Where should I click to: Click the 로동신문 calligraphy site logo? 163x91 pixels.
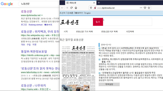70,22
